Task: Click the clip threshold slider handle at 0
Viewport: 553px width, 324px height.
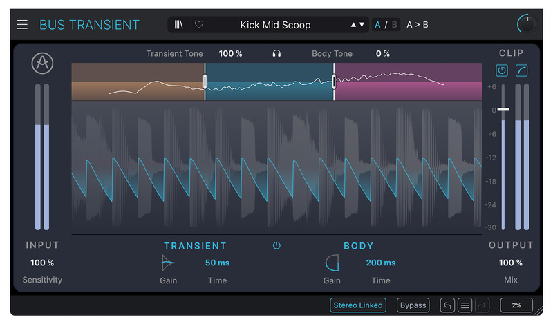Action: [x=503, y=109]
